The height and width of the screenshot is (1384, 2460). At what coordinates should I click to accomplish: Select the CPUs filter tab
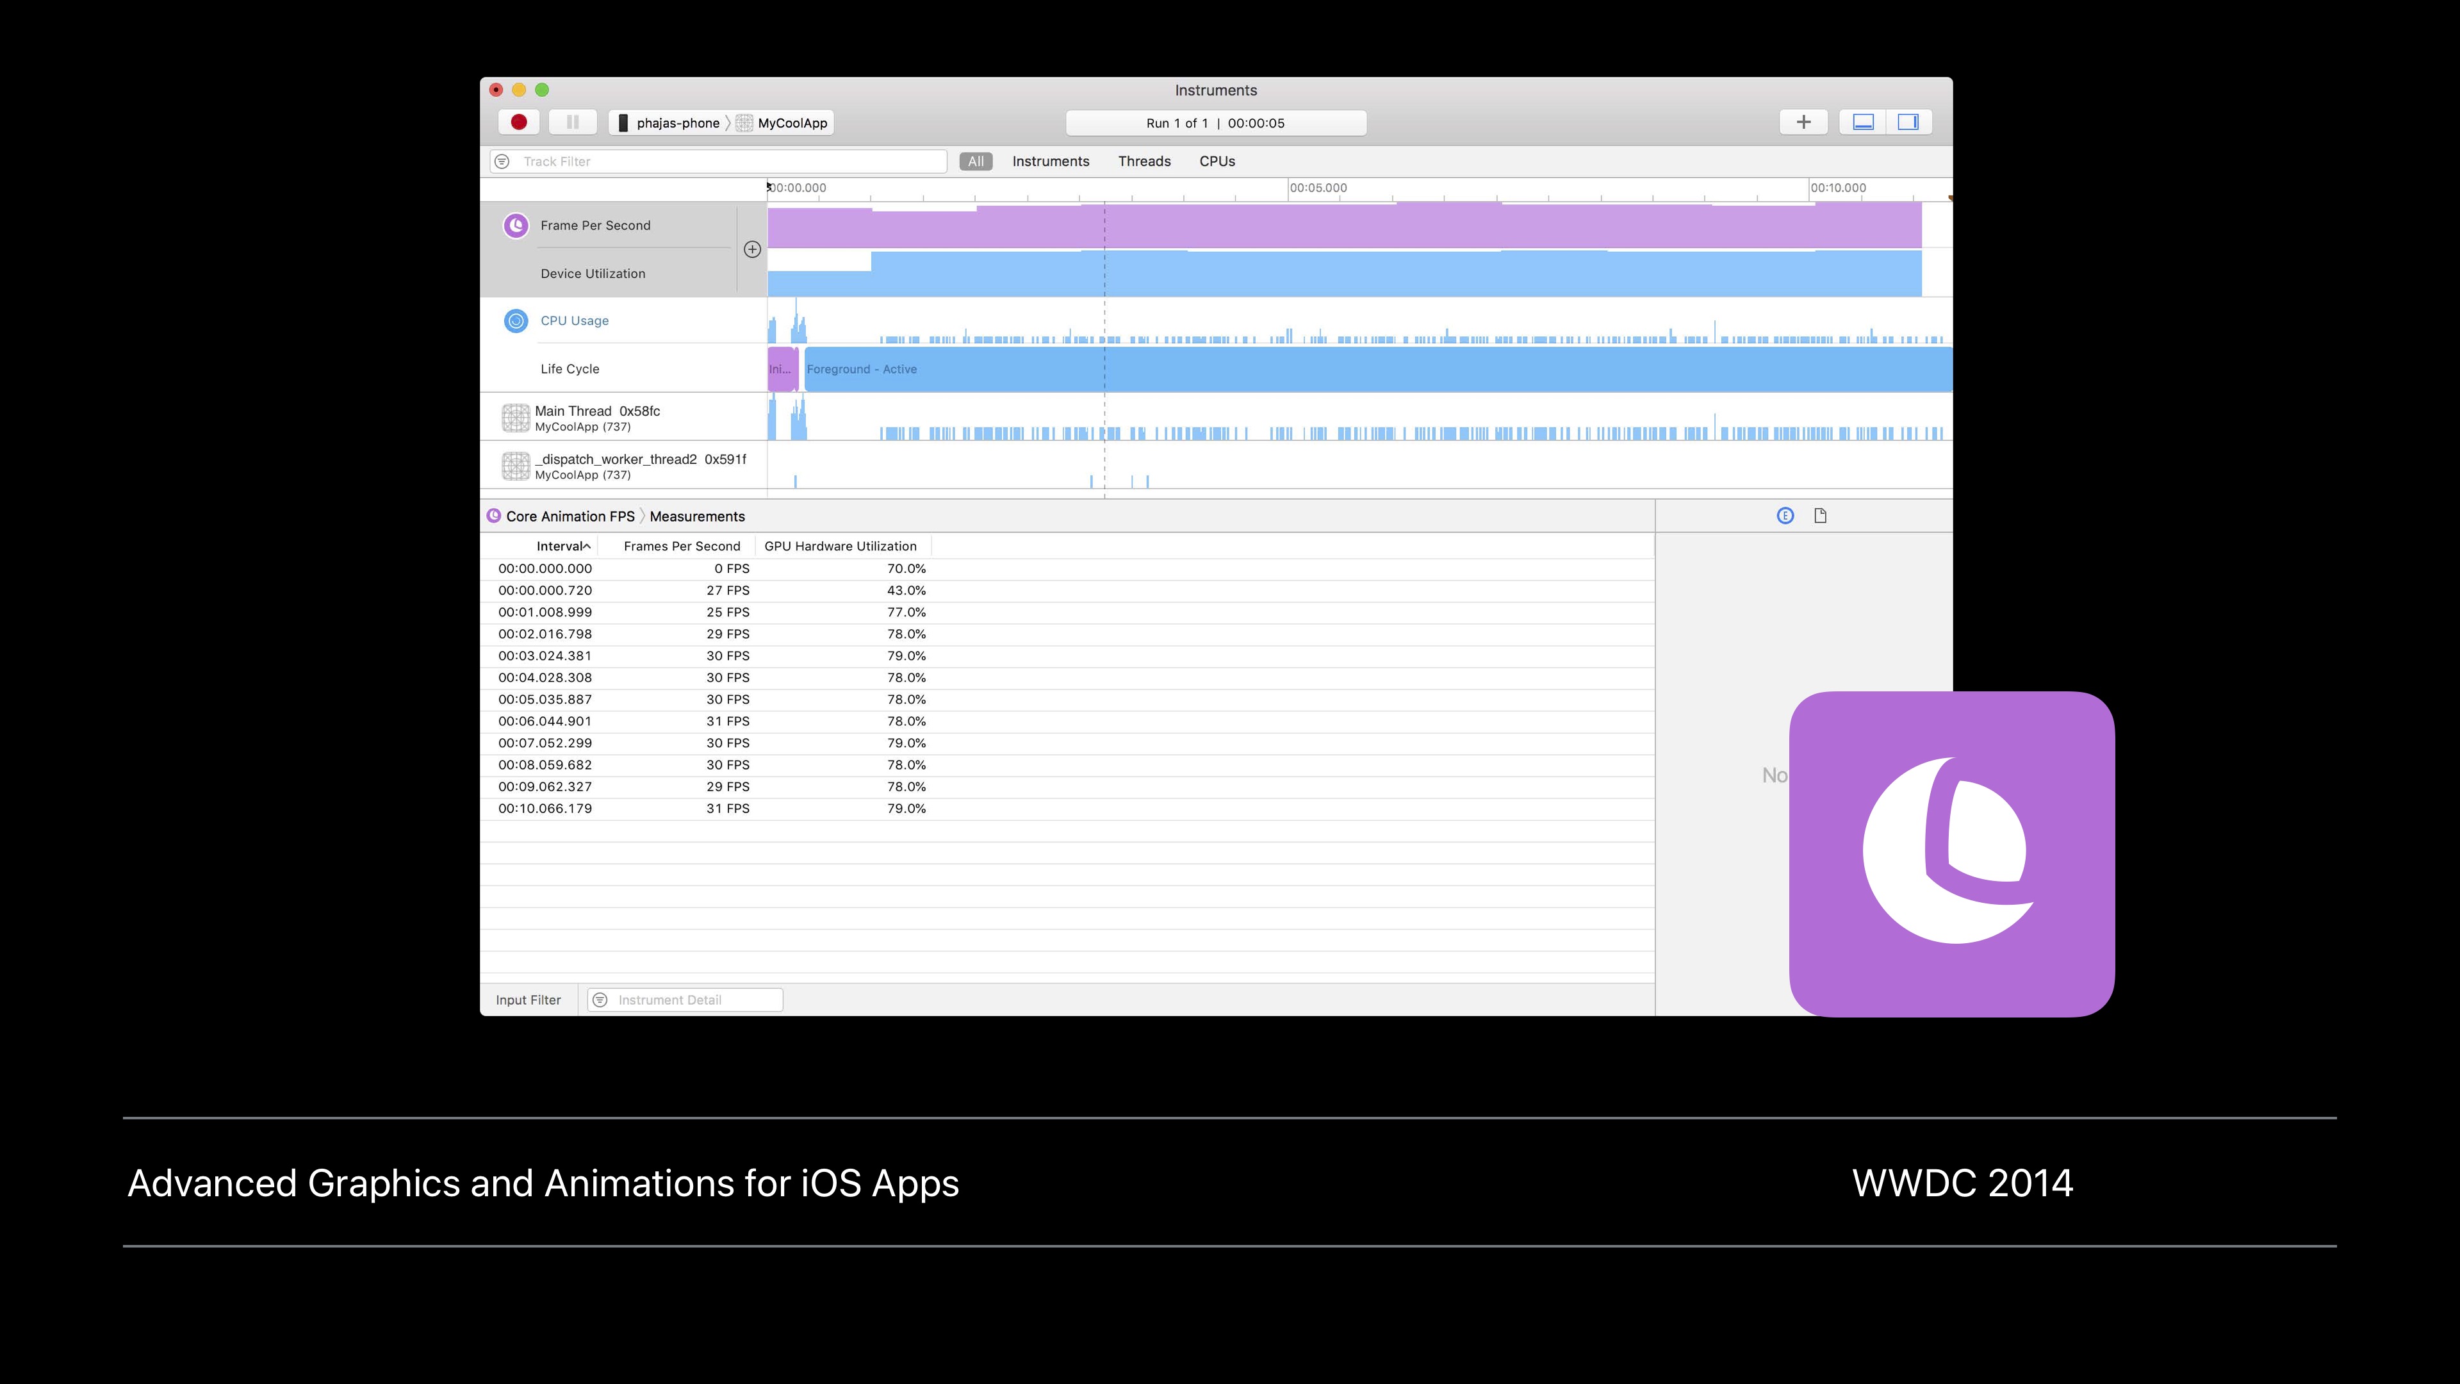point(1217,161)
